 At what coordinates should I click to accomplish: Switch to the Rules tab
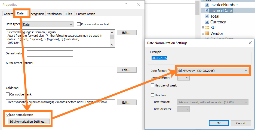(x=68, y=14)
